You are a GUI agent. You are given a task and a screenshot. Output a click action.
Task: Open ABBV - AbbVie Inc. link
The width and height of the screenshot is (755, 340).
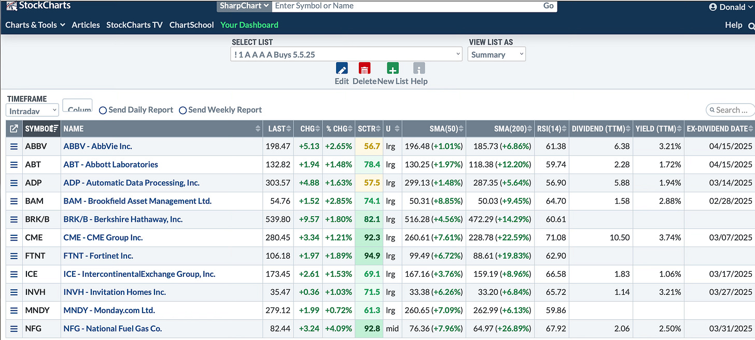coord(97,146)
